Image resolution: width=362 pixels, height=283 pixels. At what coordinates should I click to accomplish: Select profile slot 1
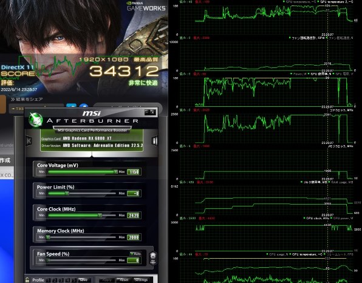(48, 280)
